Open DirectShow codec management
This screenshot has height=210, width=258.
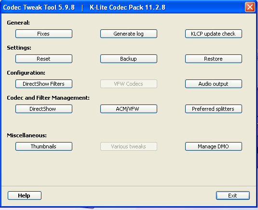click(x=44, y=109)
